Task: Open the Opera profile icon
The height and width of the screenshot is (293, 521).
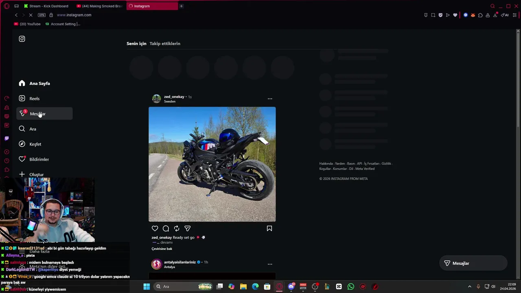Action: (x=488, y=15)
